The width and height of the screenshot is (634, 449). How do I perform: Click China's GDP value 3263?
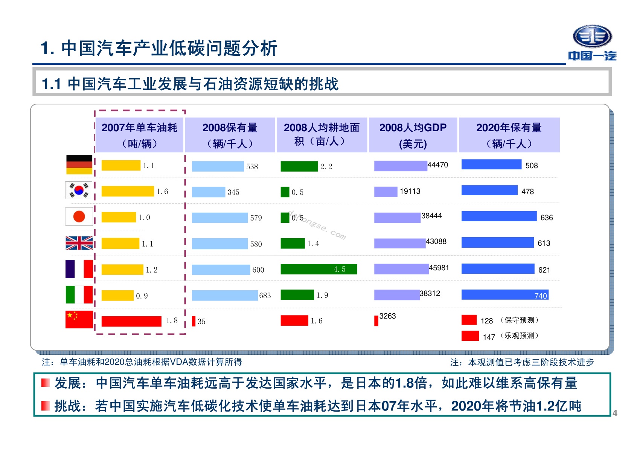tap(387, 316)
